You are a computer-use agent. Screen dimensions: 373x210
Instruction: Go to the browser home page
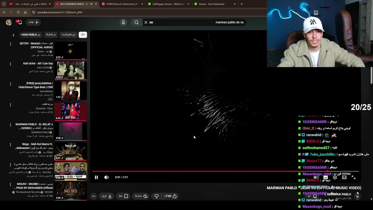point(25,12)
